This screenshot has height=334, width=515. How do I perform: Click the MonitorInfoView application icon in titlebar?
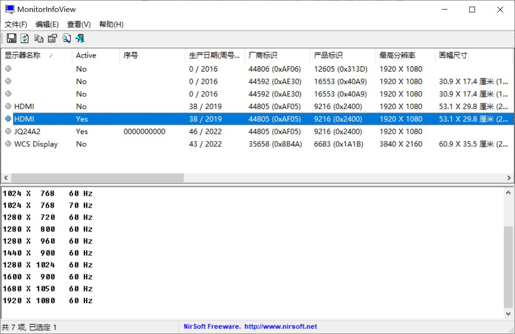[x=9, y=9]
